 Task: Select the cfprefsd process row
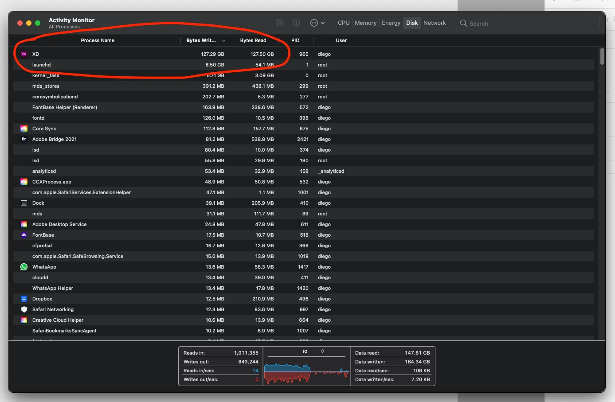click(304, 246)
